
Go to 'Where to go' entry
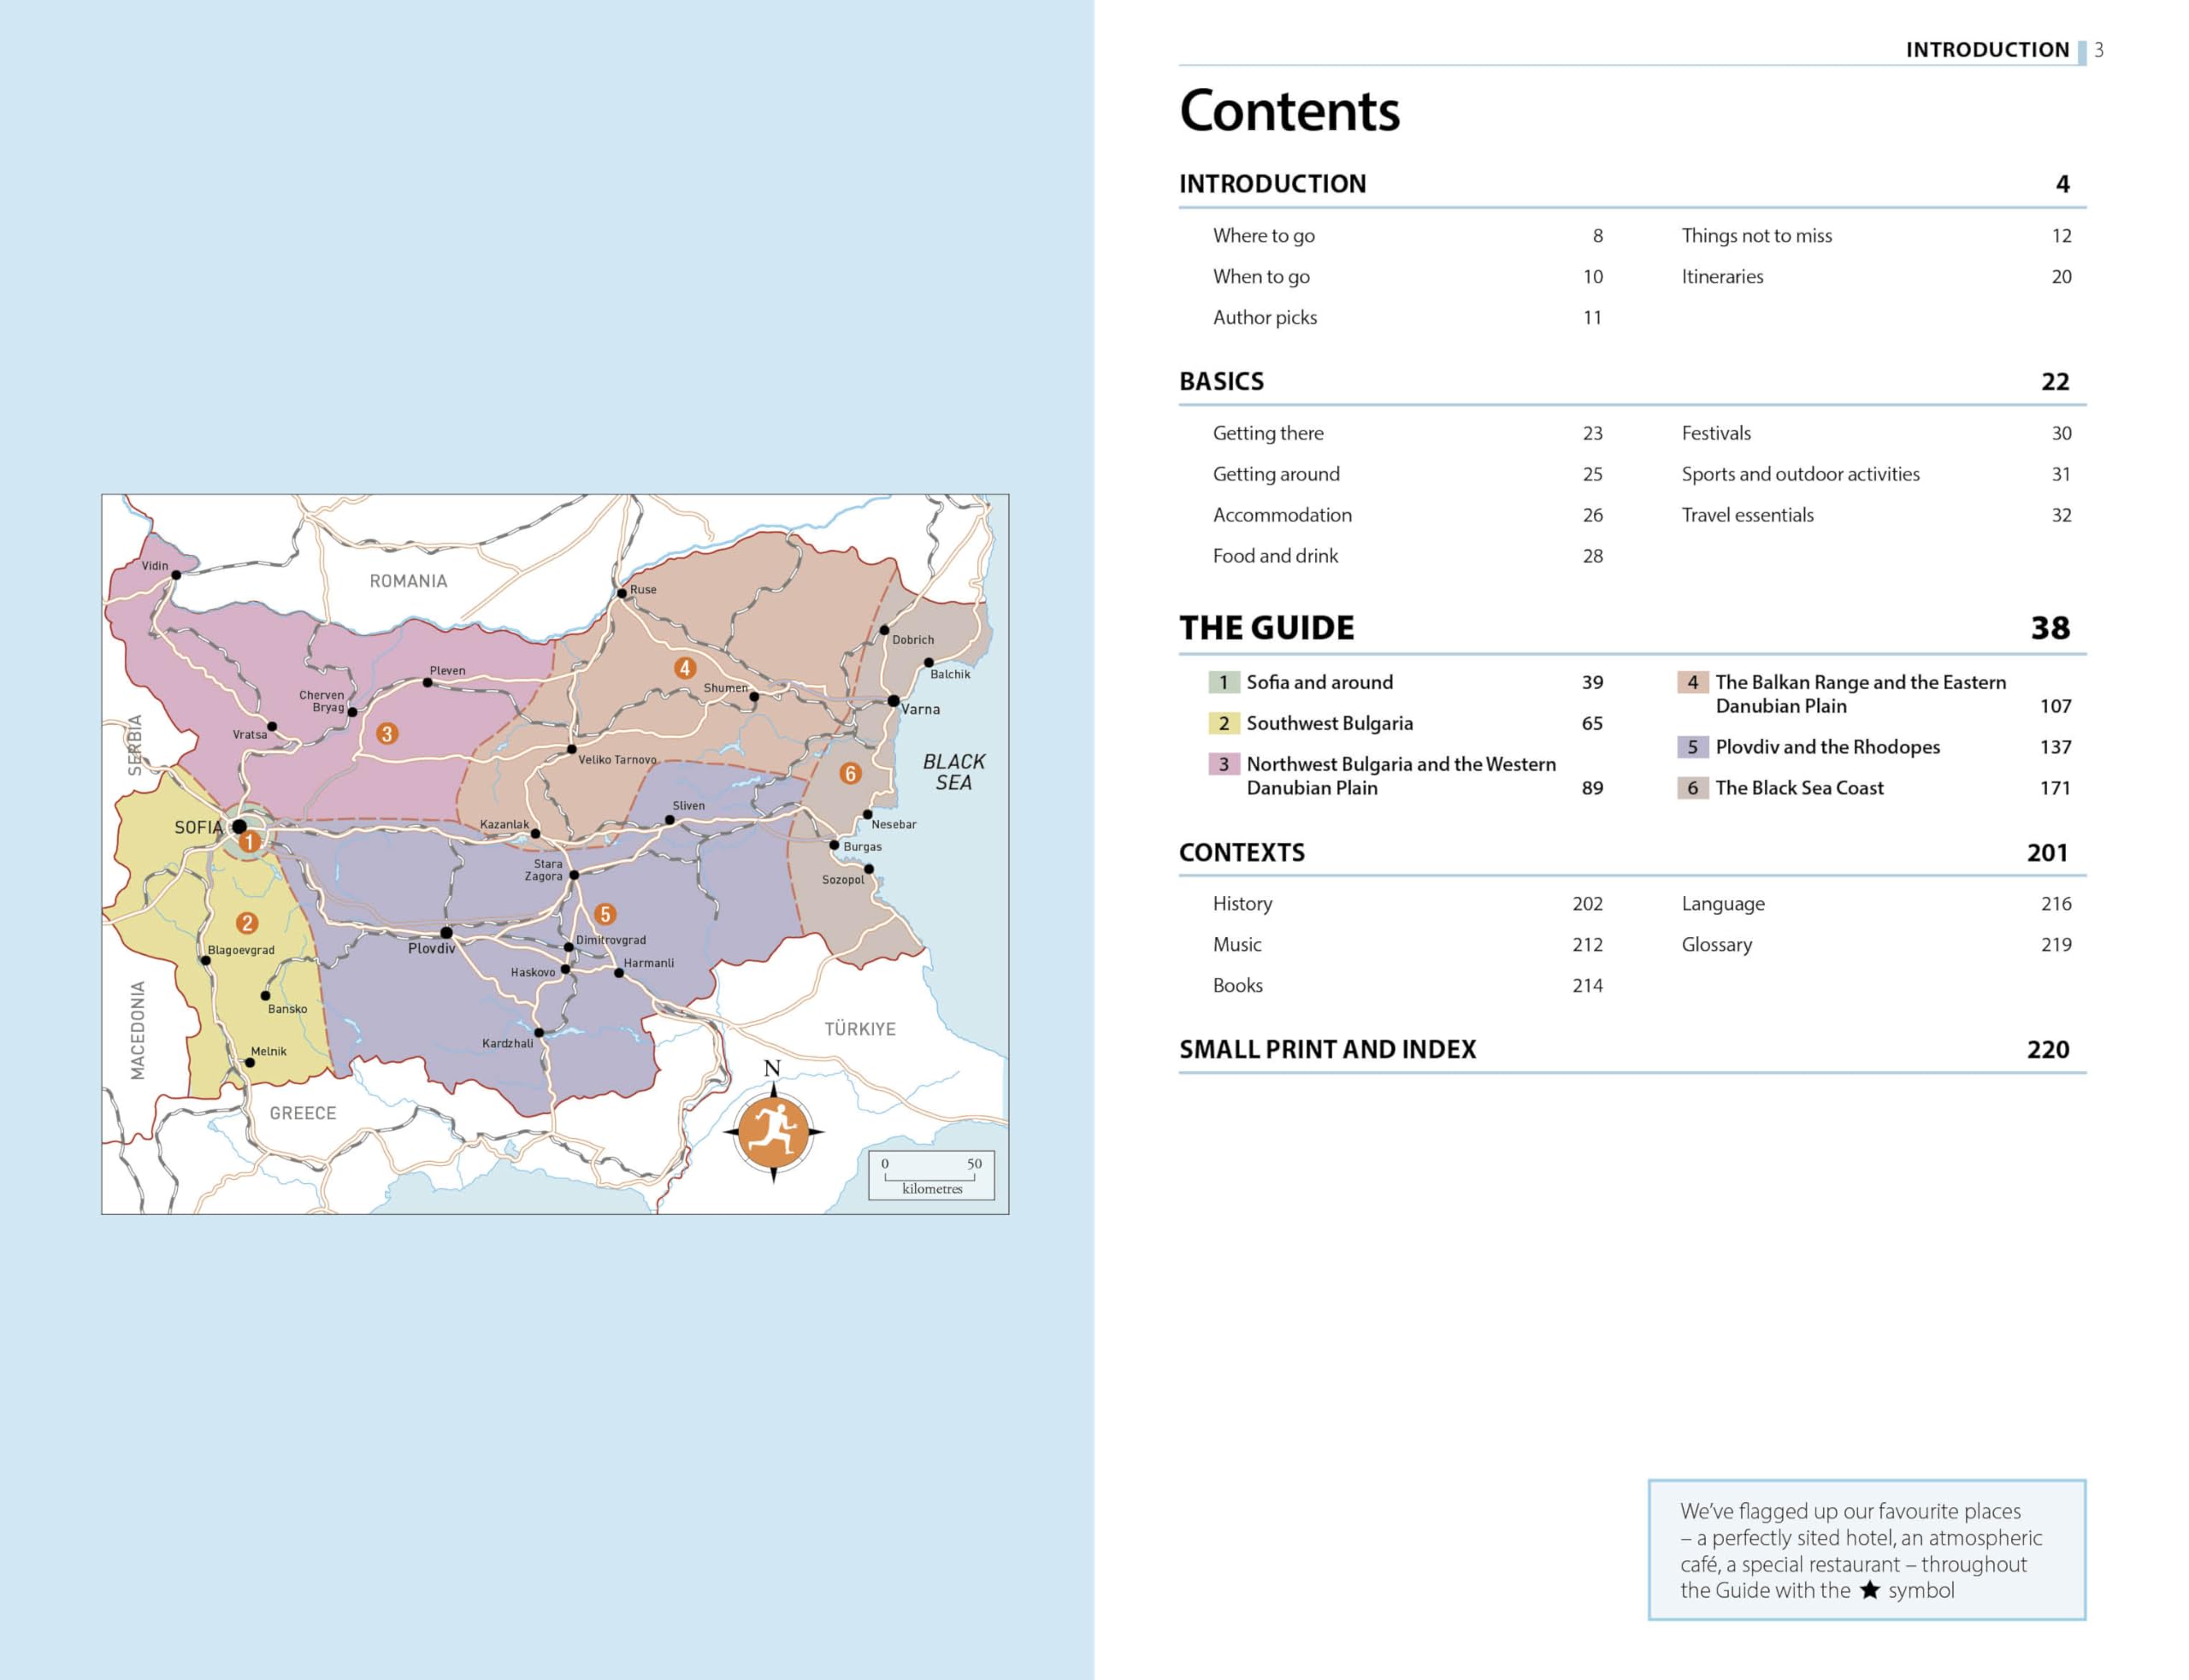coord(1264,236)
